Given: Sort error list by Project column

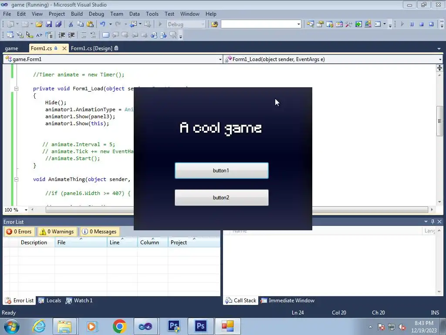Looking at the screenshot, I should coord(194,243).
